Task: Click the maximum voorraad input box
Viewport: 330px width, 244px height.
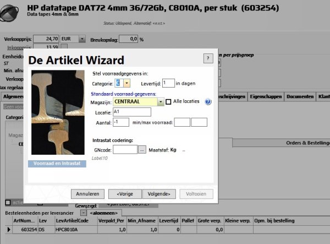Action: click(199, 122)
